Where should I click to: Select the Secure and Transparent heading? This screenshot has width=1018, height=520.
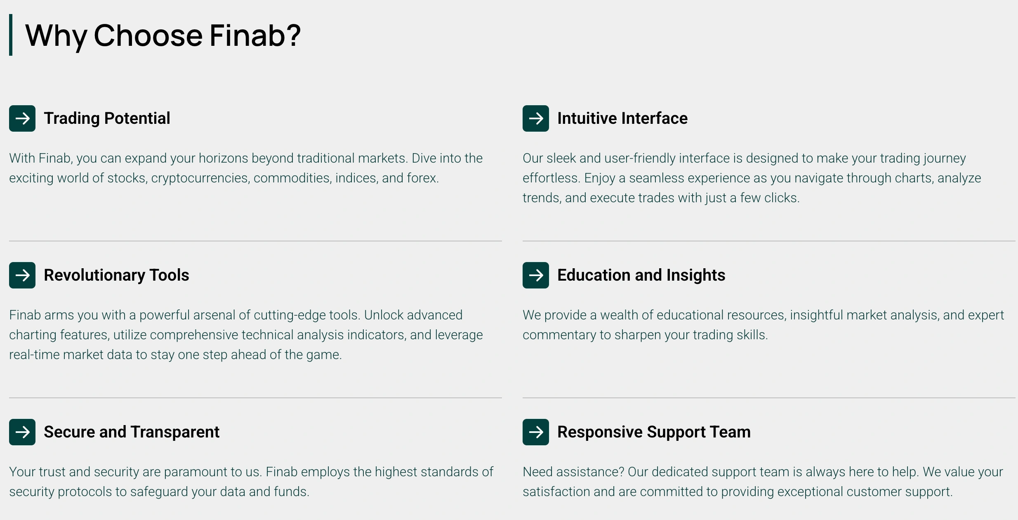[x=132, y=432]
